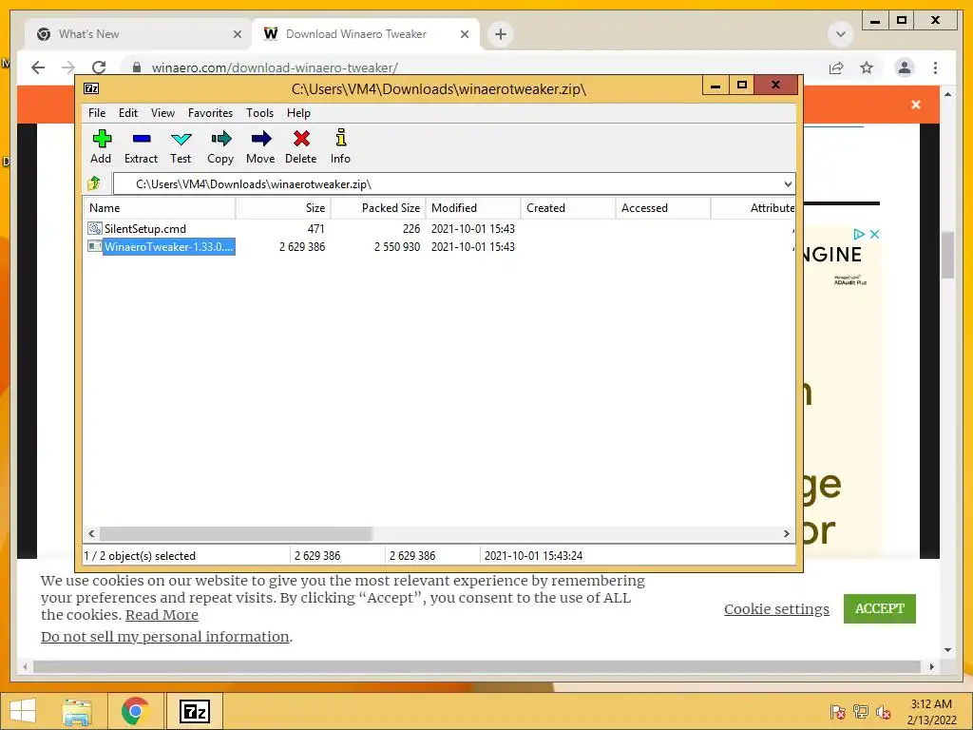The width and height of the screenshot is (973, 730).
Task: Click the 7-Zip path input field
Action: point(454,183)
